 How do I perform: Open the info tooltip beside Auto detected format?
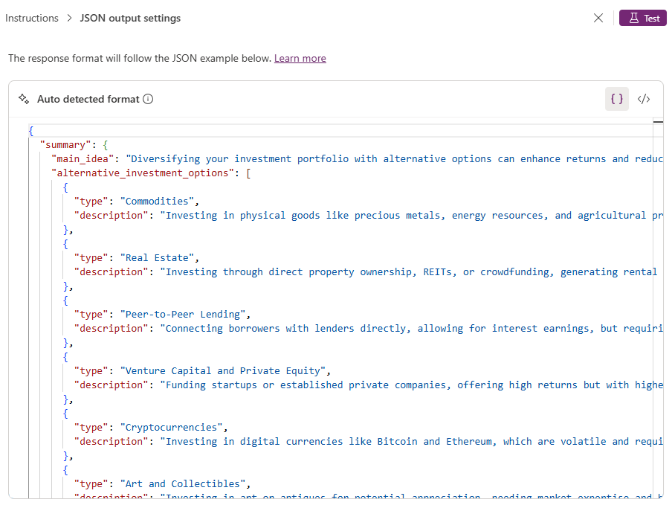(x=148, y=98)
